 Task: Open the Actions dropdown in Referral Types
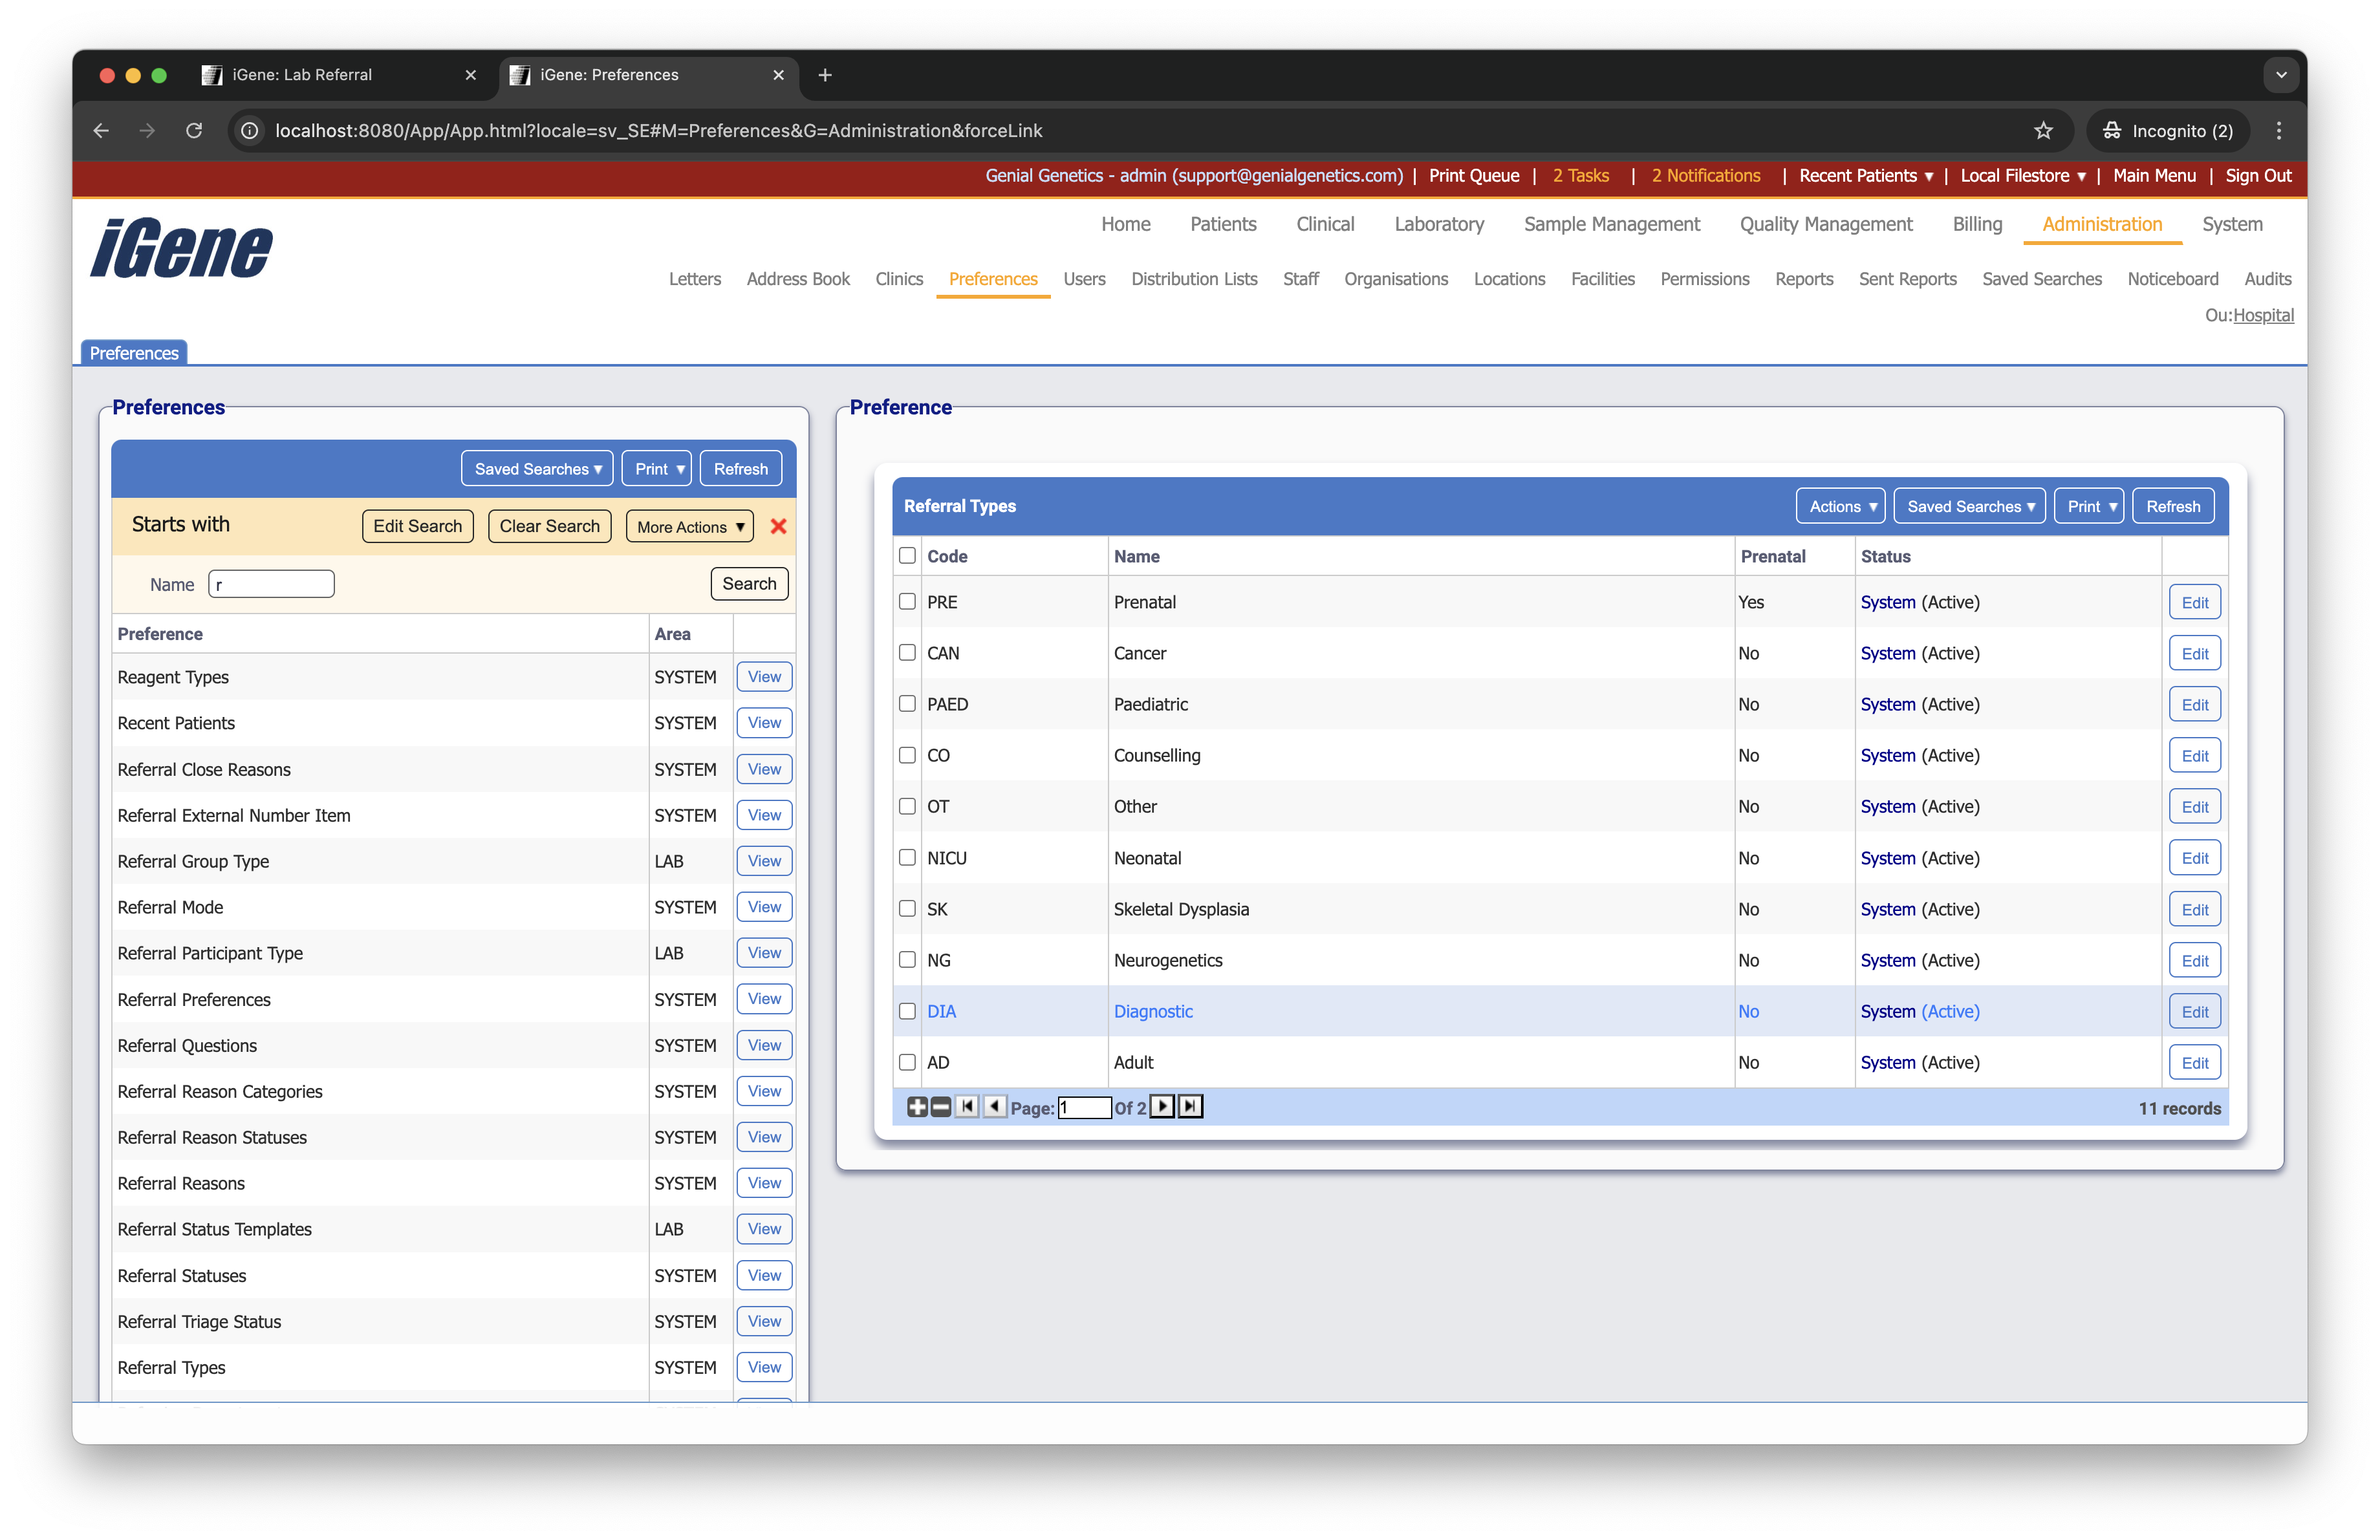tap(1840, 507)
